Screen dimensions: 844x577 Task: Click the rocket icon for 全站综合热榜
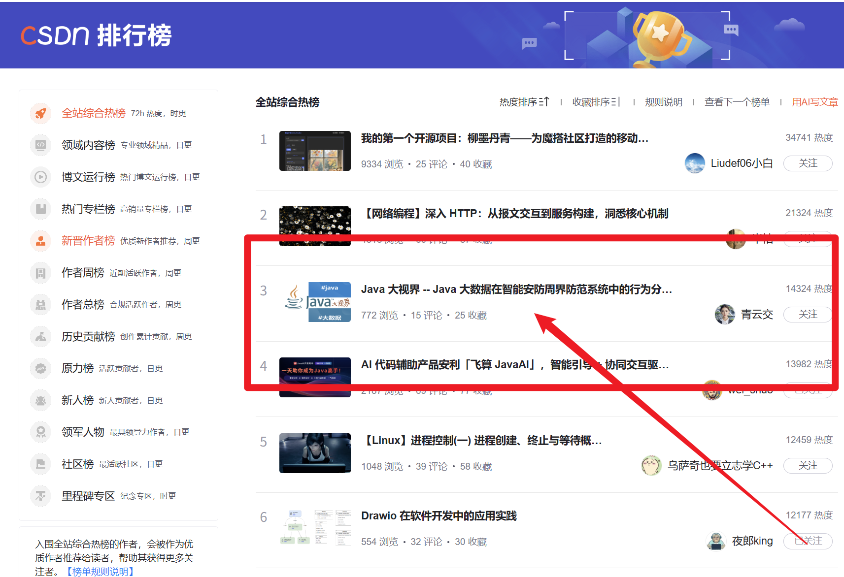41,113
